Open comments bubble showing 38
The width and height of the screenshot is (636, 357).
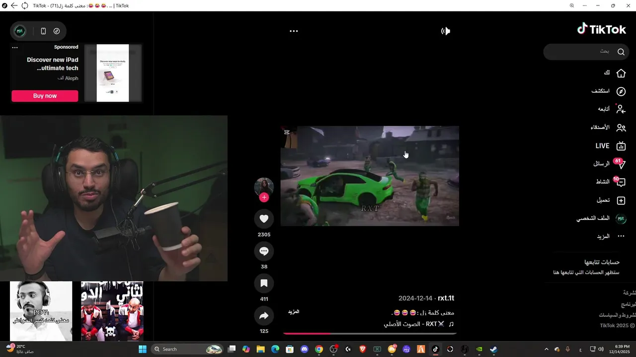pyautogui.click(x=264, y=251)
